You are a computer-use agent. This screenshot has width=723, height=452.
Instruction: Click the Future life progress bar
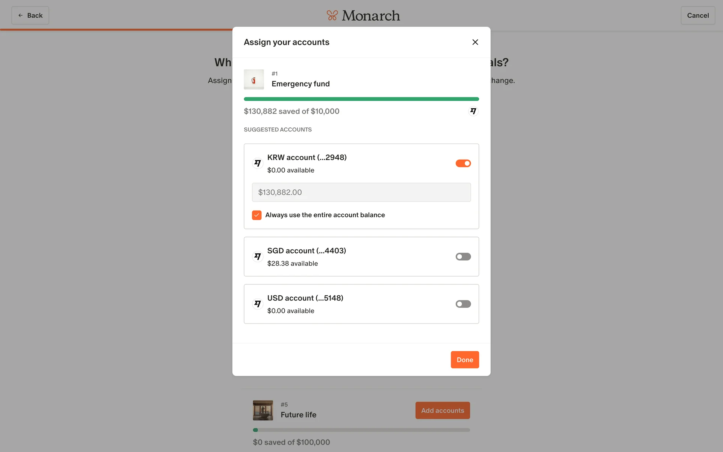[361, 430]
